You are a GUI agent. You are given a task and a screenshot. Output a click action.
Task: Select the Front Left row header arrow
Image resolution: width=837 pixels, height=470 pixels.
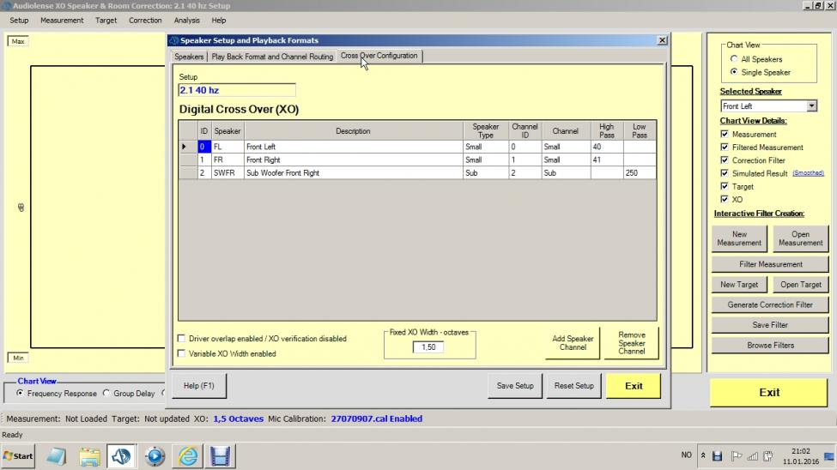click(187, 146)
